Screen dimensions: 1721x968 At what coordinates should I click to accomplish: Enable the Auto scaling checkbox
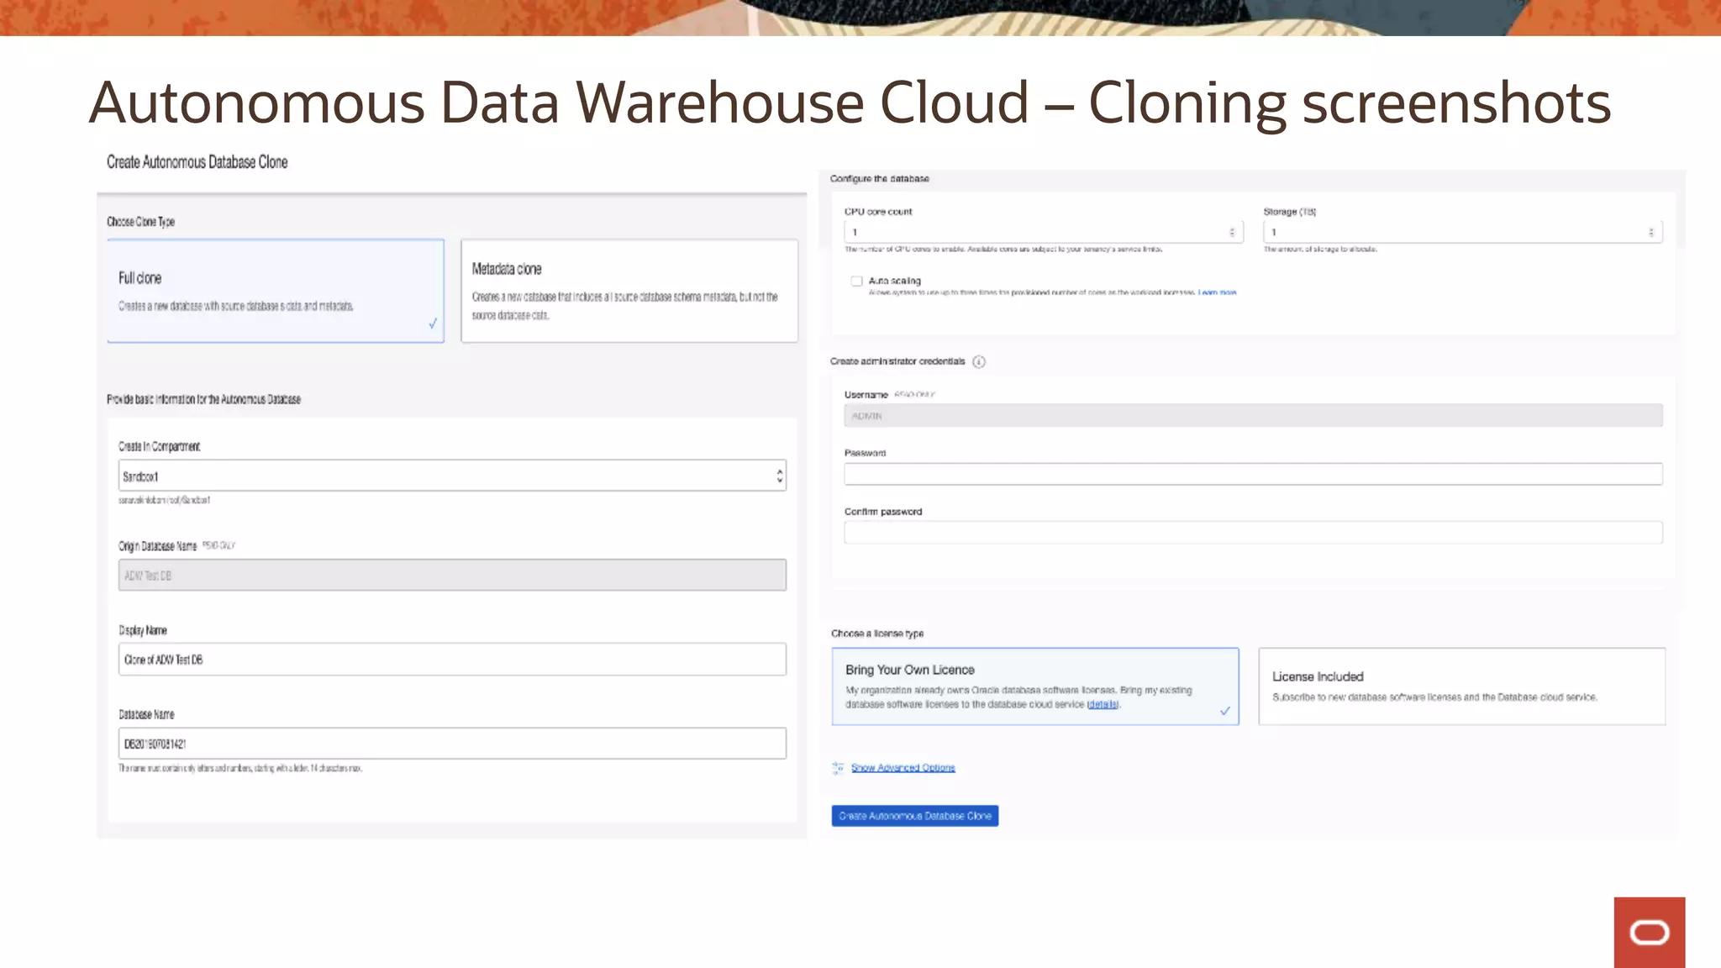(x=856, y=281)
